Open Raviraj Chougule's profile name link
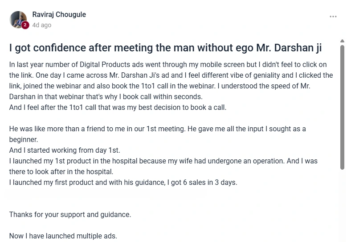Image resolution: width=347 pixels, height=242 pixels. [59, 14]
